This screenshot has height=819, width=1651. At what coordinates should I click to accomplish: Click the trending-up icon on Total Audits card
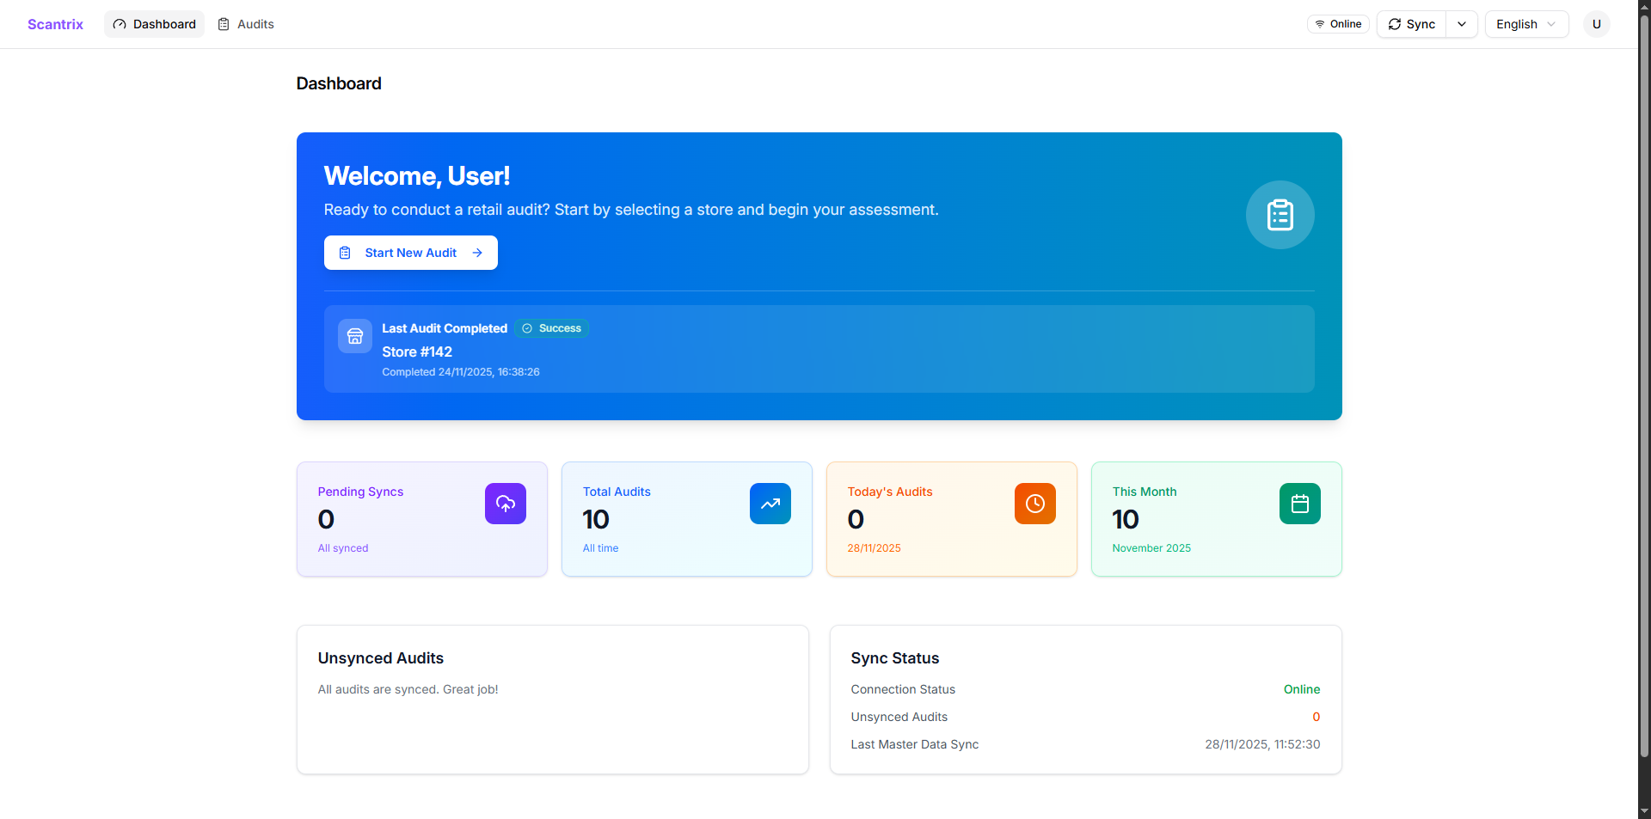coord(770,504)
